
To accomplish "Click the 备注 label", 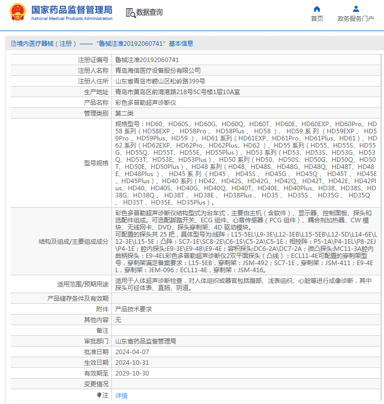I will tap(103, 331).
